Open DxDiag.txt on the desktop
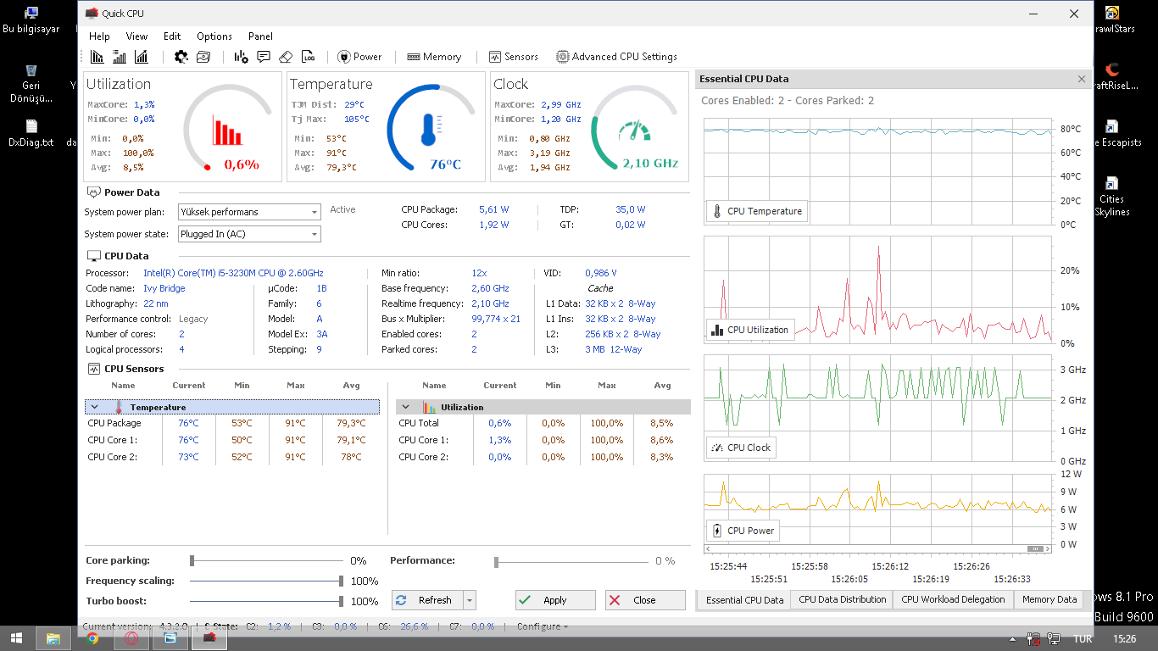This screenshot has width=1158, height=651. (31, 134)
